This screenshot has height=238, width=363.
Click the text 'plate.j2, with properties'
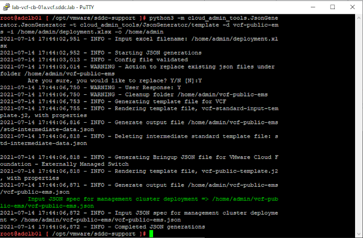coord(44,115)
